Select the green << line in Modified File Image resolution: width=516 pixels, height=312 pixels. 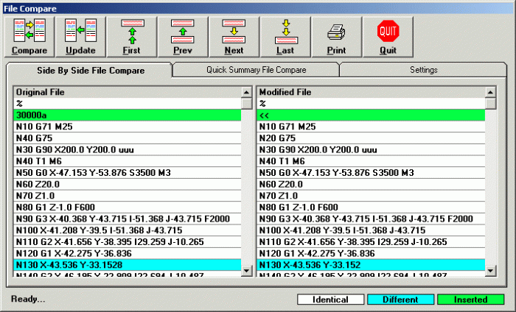(x=371, y=115)
